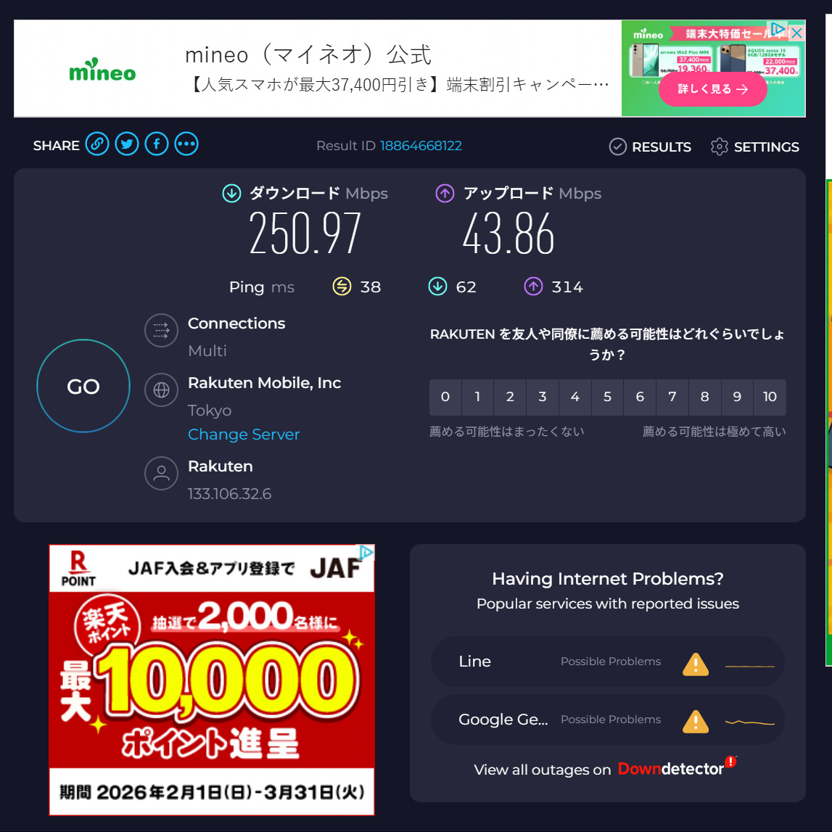This screenshot has height=832, width=832.
Task: Click the Multi connections value
Action: pos(207,351)
